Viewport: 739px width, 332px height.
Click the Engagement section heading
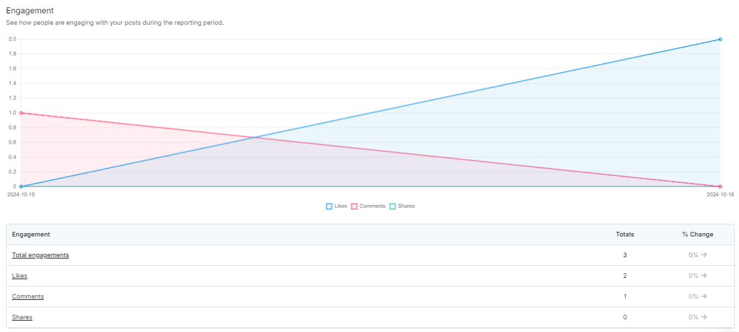pos(29,11)
